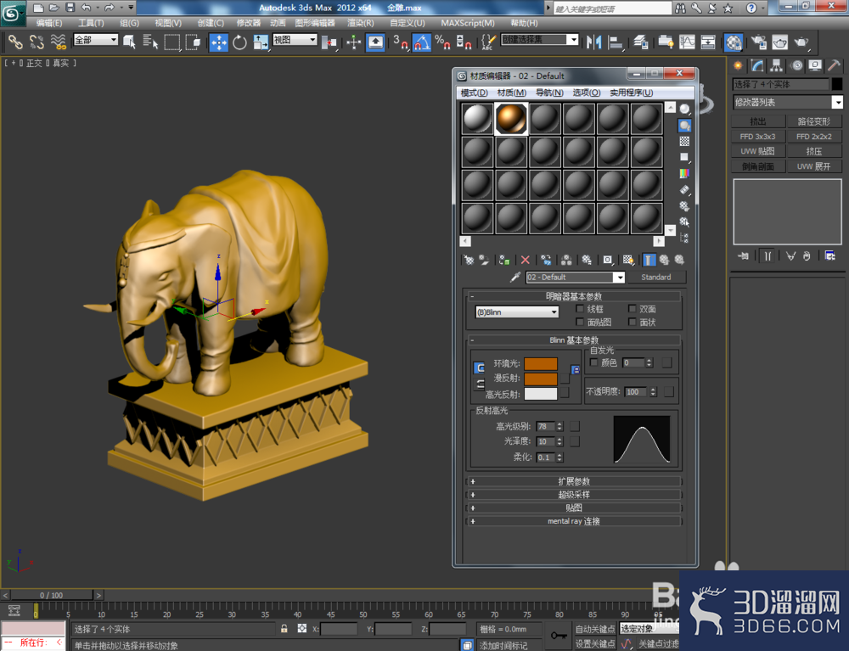Screen dimensions: 849x651
Task: Open material editor 导航(N) menu
Action: click(549, 93)
